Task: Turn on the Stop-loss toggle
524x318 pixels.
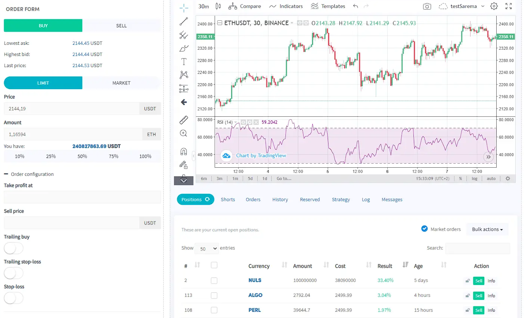Action: [x=13, y=298]
